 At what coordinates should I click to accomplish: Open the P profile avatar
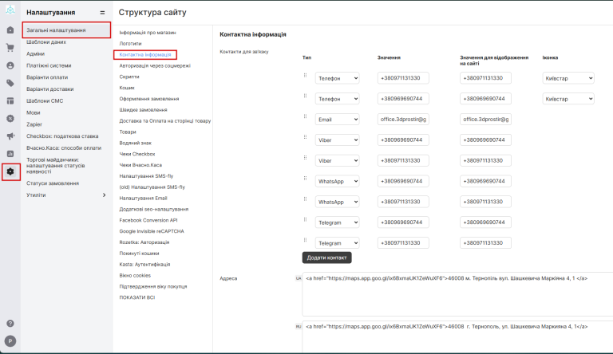click(x=10, y=341)
